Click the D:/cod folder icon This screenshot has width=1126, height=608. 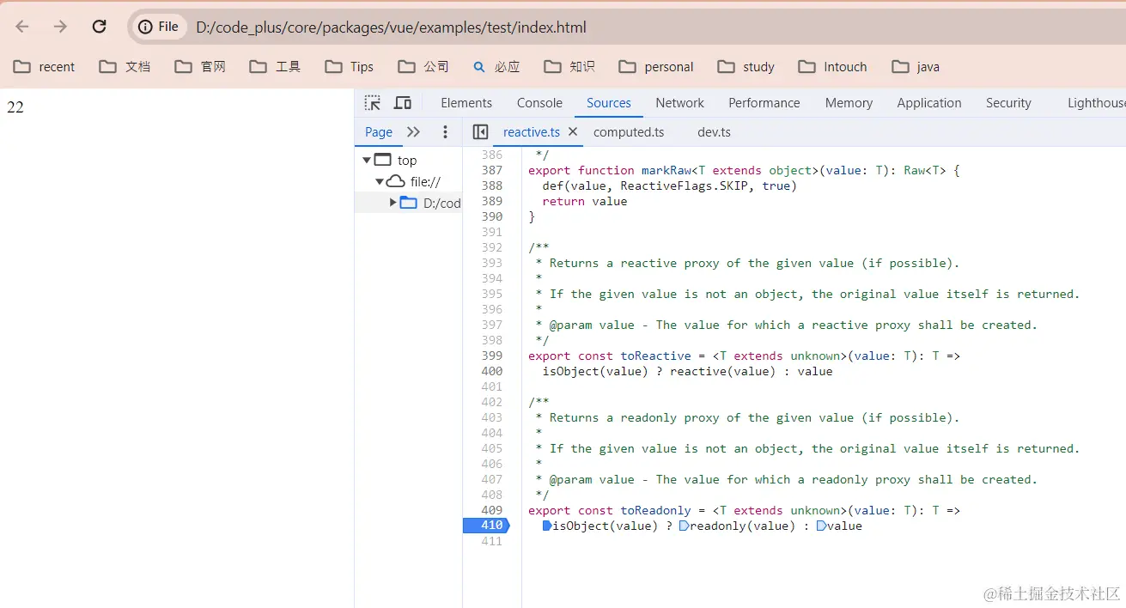coord(409,203)
